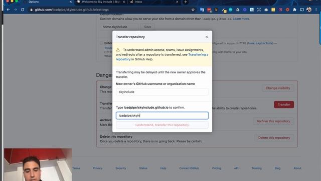Viewport: 321px width, 181px height.
Task: Click the purple circle extension icon
Action: (x=245, y=10)
